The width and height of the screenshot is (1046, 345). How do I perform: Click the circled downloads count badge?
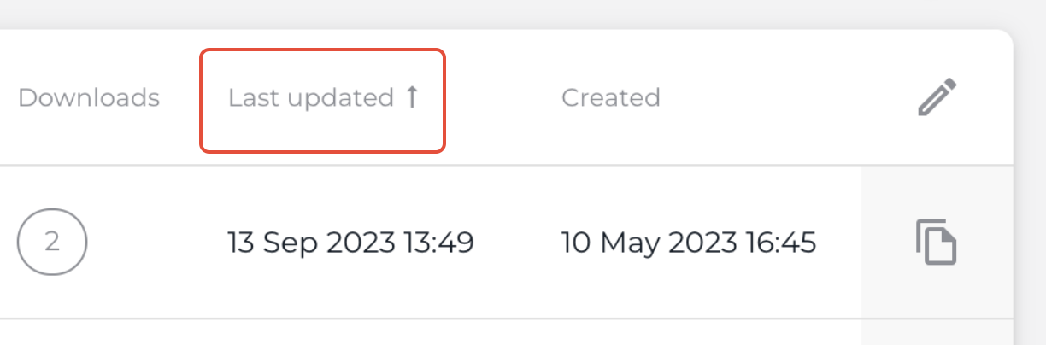click(x=52, y=243)
